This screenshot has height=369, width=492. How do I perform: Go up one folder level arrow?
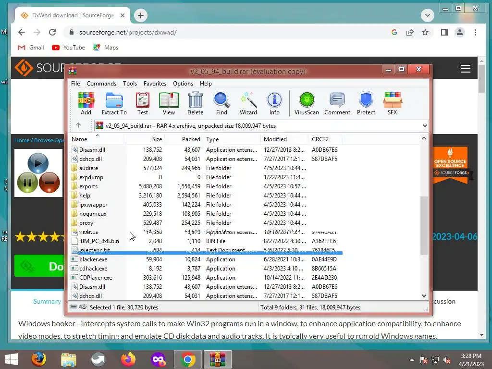click(x=78, y=125)
